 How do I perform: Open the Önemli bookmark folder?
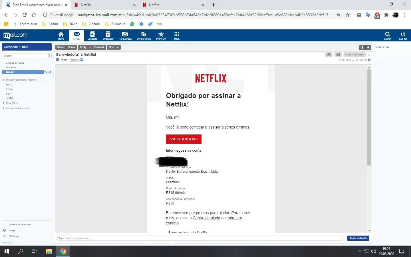coord(91,24)
